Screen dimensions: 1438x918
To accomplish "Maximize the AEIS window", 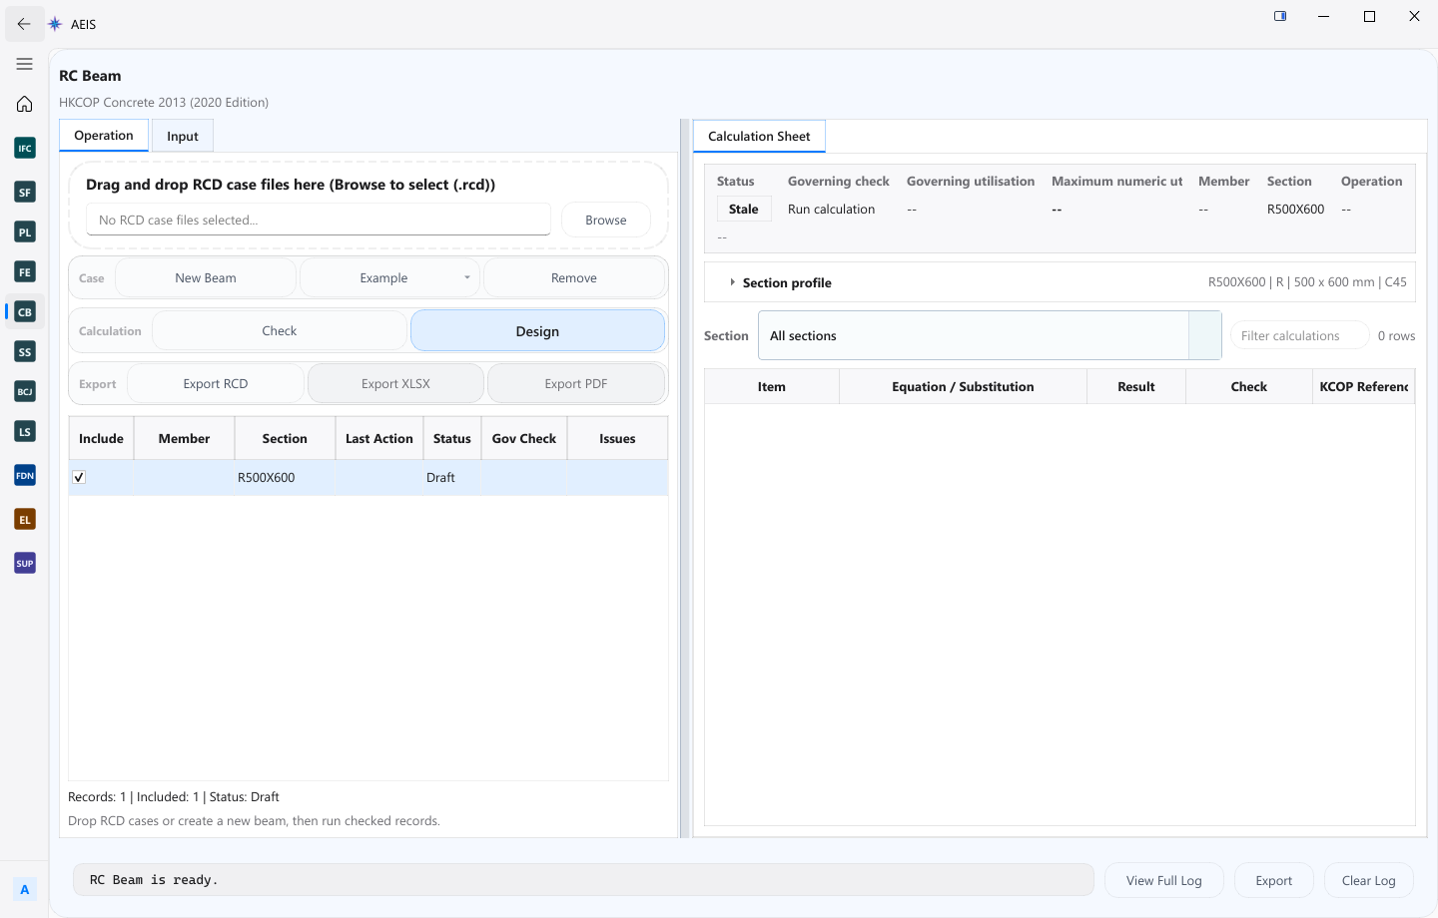I will pos(1369,16).
